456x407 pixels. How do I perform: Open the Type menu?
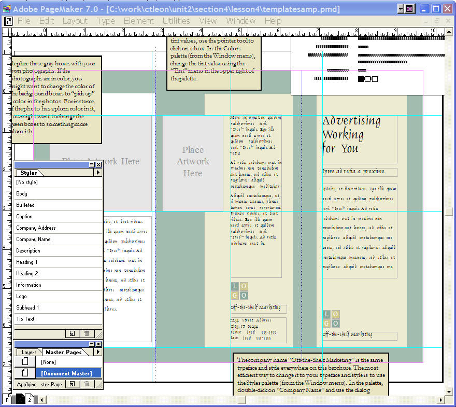pos(106,21)
